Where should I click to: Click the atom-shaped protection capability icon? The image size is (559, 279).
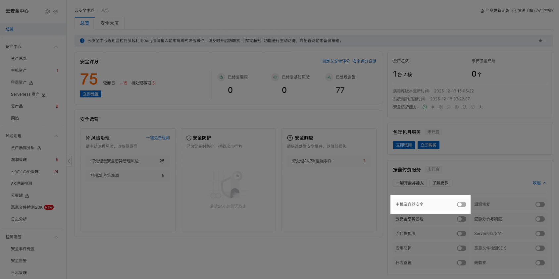click(x=441, y=107)
